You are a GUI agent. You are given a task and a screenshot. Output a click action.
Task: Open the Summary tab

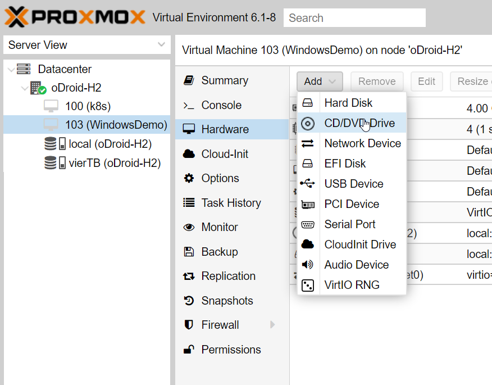(232, 80)
